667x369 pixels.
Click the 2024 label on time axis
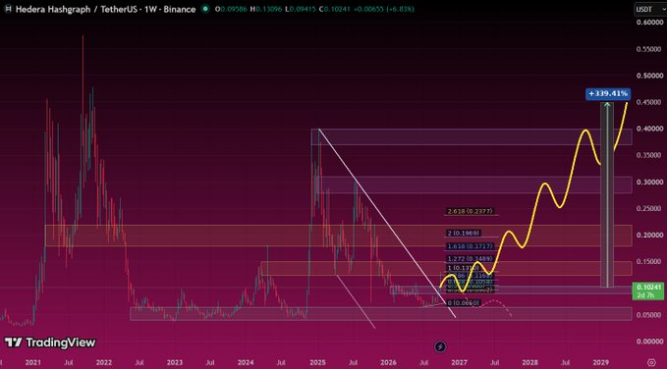click(x=246, y=363)
